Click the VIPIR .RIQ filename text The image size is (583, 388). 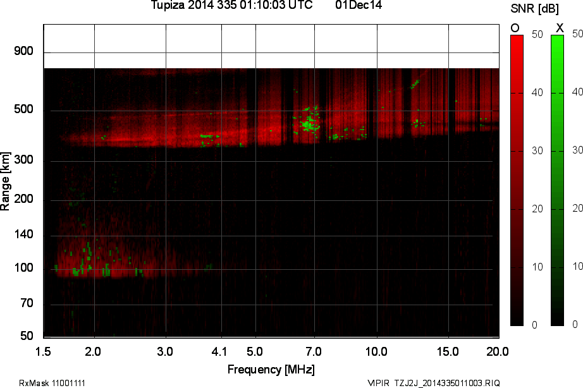(x=434, y=383)
